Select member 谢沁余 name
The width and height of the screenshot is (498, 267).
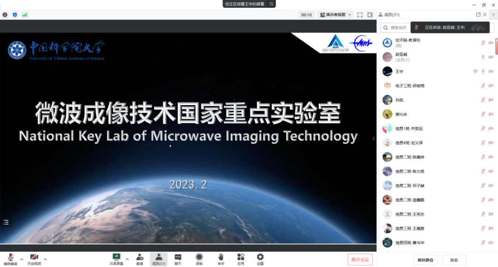tap(401, 114)
